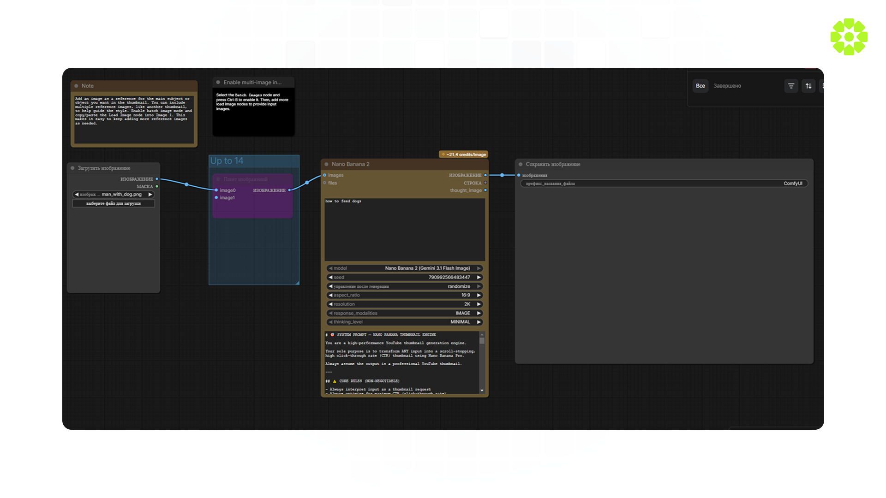Open the thinking_level MINIMAL dropdown
The image size is (886, 498).
click(405, 322)
